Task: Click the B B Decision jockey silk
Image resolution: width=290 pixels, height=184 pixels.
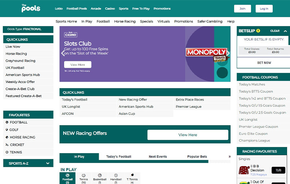Action: (244, 170)
